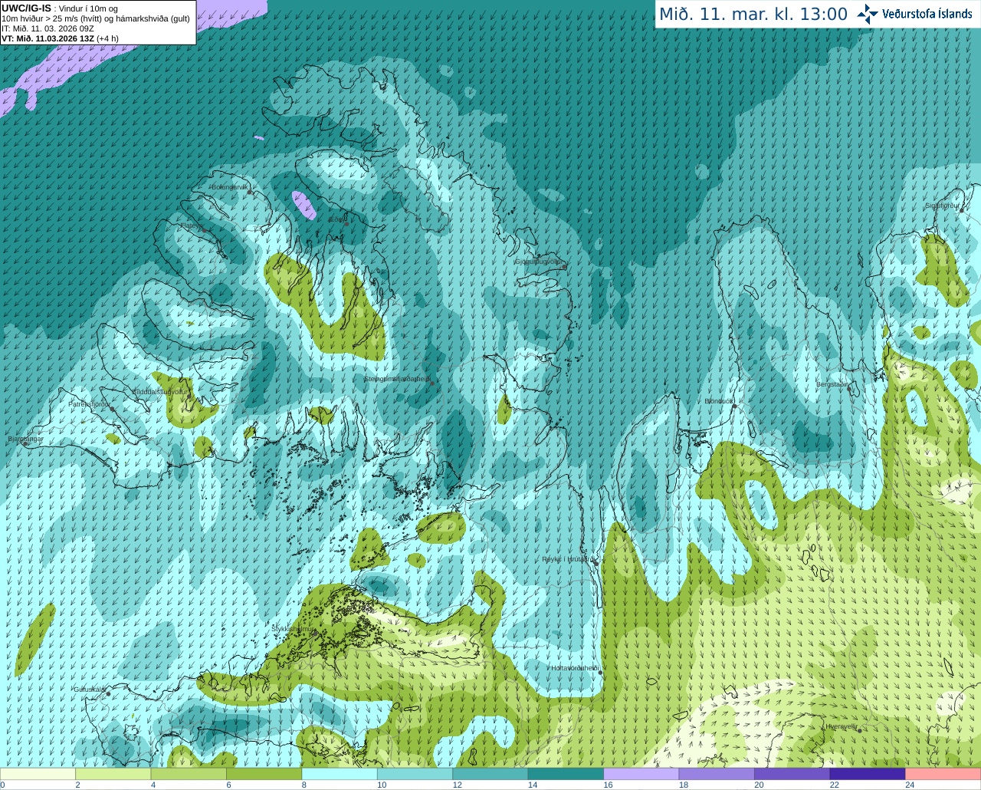Viewport: 981px width, 790px height.
Task: Click the Hveravellir station label
Action: 842,726
